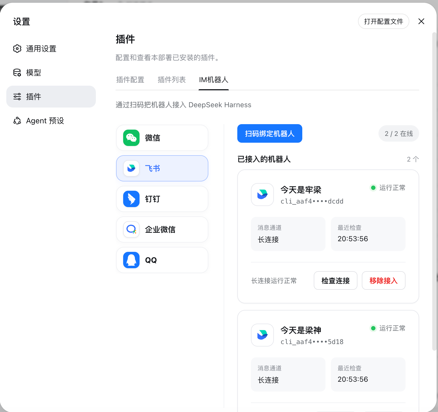The image size is (438, 412).
Task: Select the 企业微信 platform card
Action: [162, 229]
